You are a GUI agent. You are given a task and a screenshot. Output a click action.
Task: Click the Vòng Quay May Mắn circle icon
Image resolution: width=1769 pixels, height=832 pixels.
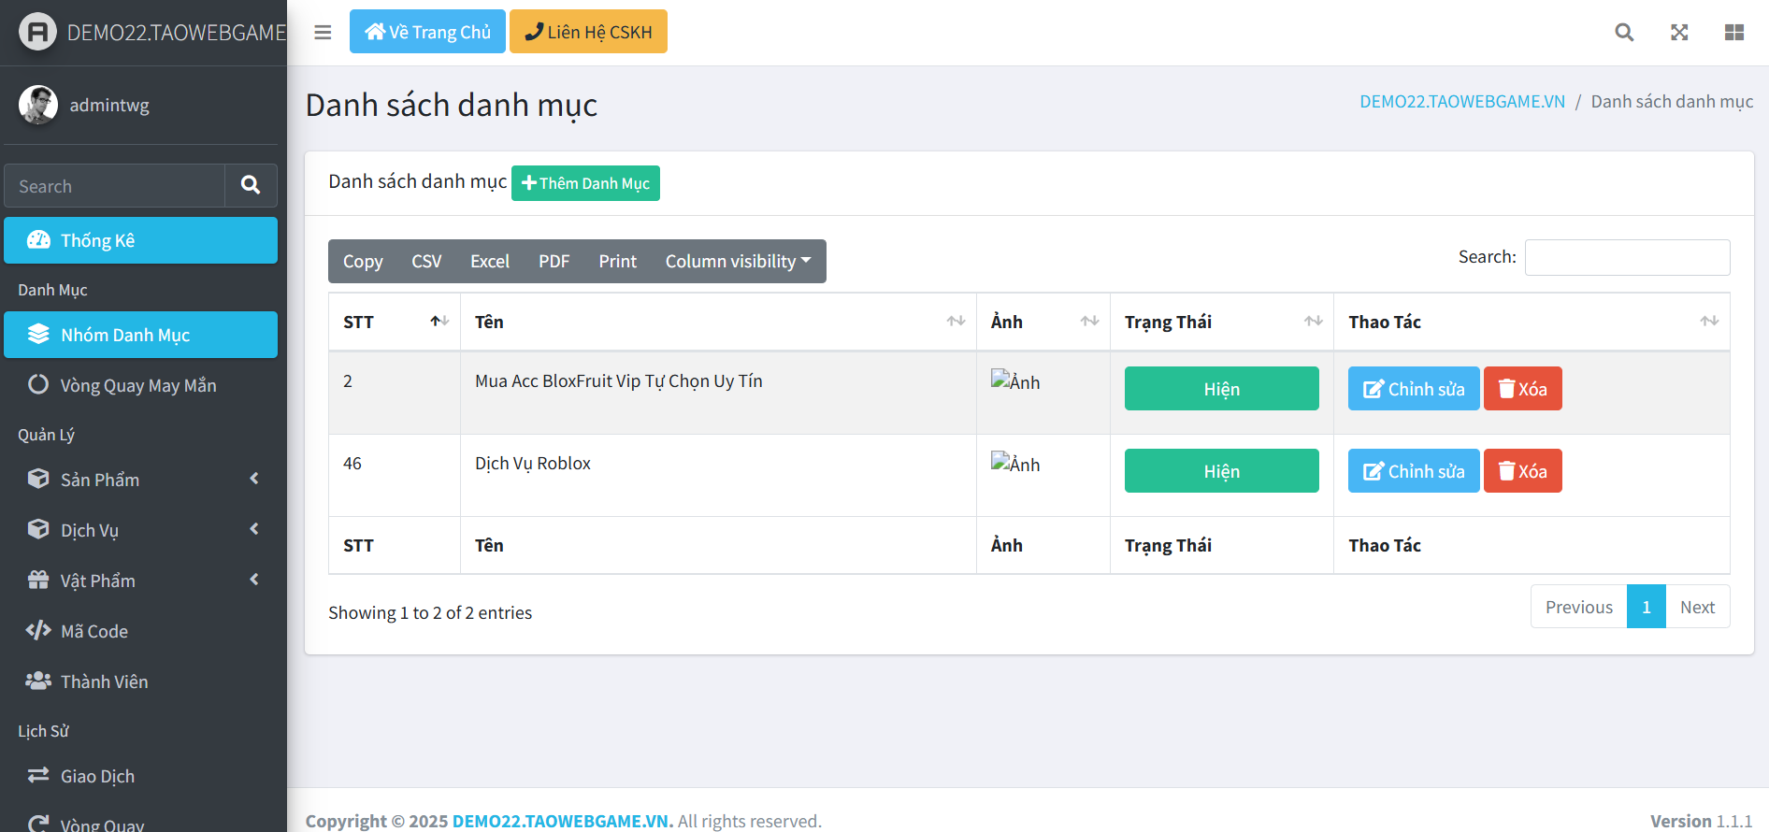click(x=38, y=384)
